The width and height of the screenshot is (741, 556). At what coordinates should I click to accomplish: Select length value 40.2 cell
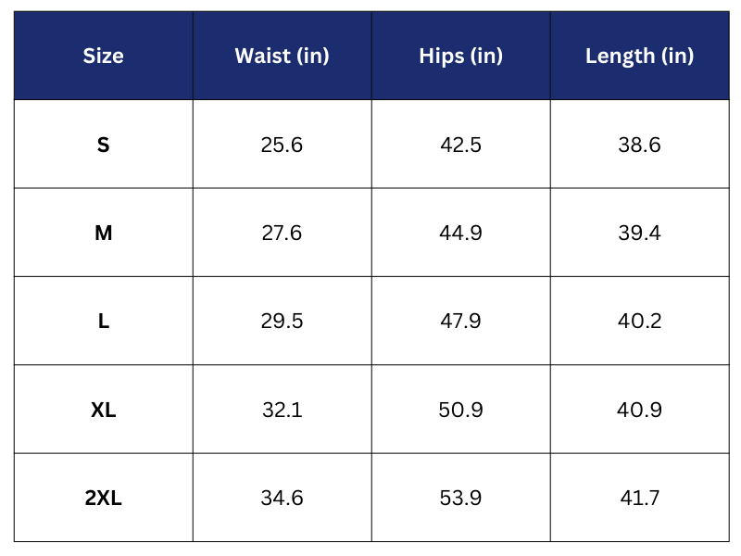(639, 321)
